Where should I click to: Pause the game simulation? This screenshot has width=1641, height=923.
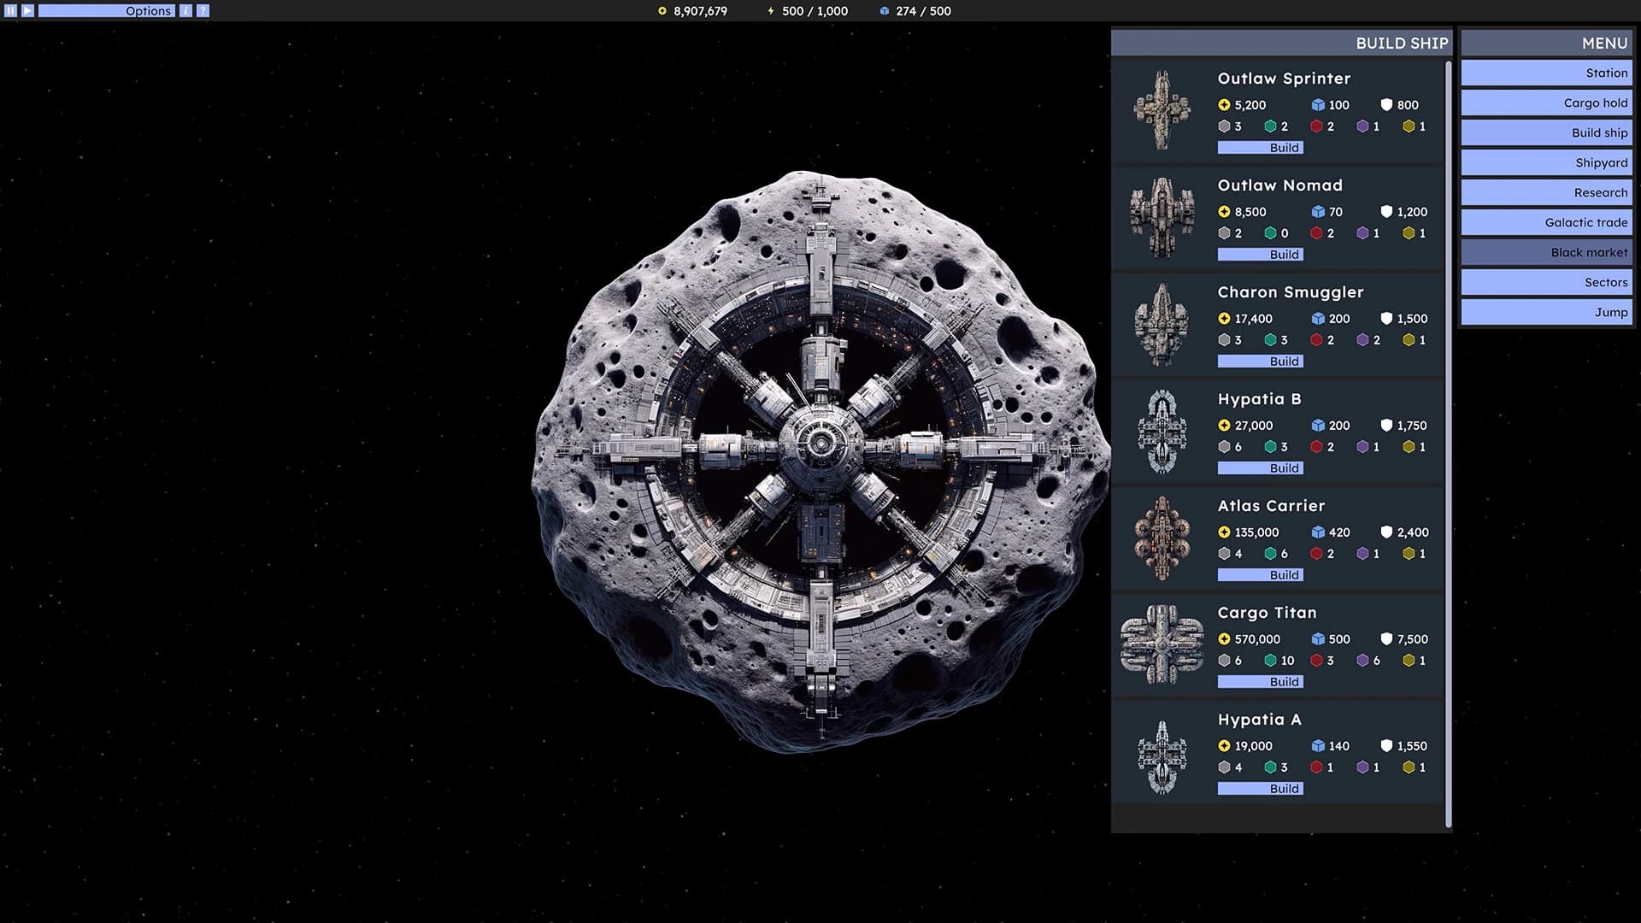[x=9, y=10]
